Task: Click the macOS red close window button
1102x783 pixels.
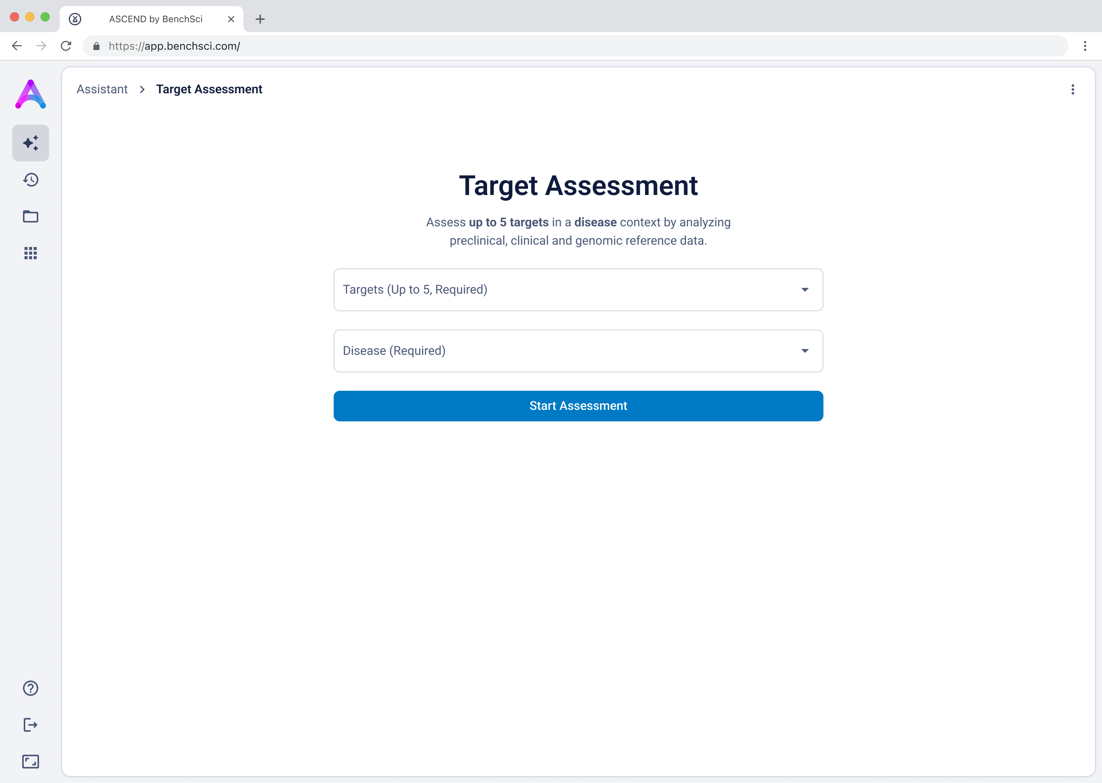Action: (x=15, y=17)
